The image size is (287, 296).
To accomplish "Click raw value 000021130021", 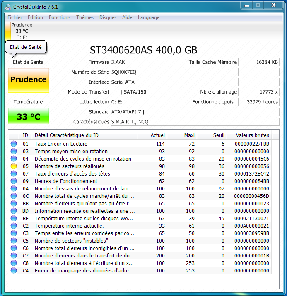I will [x=252, y=219].
